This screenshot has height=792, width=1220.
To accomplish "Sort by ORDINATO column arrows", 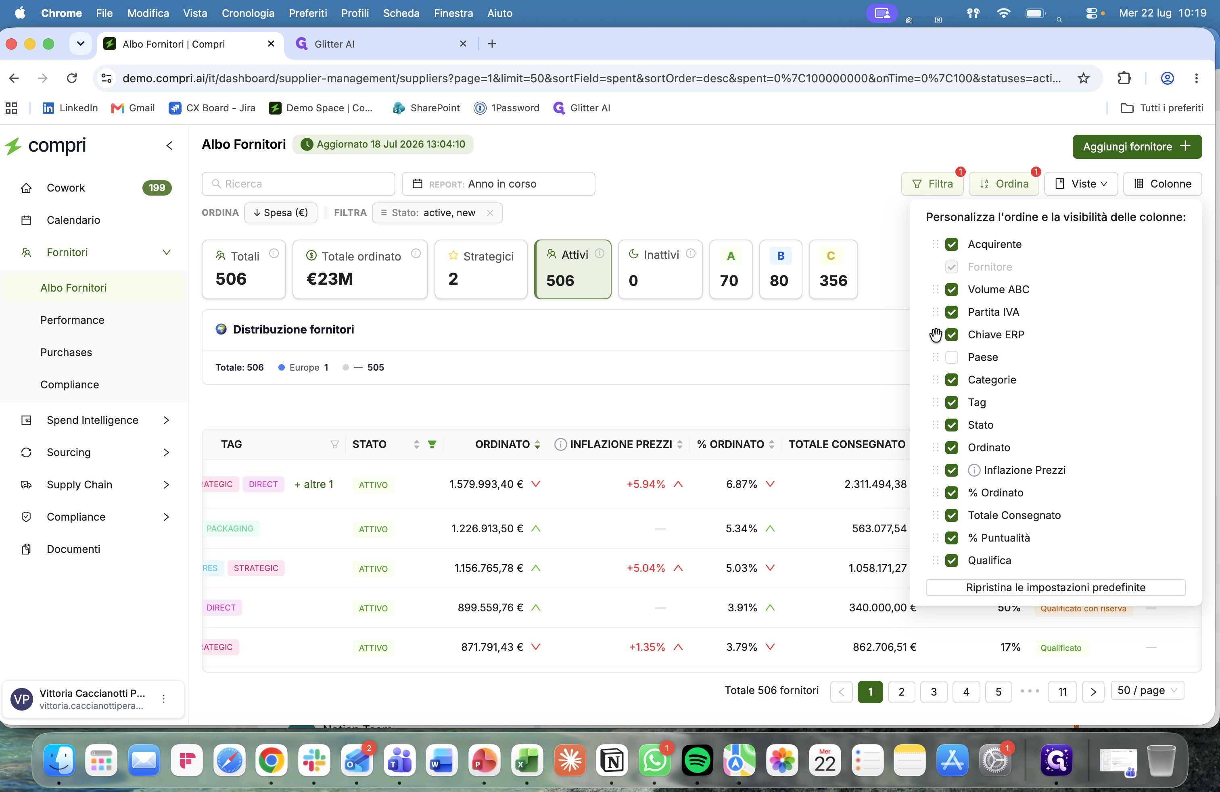I will click(537, 444).
